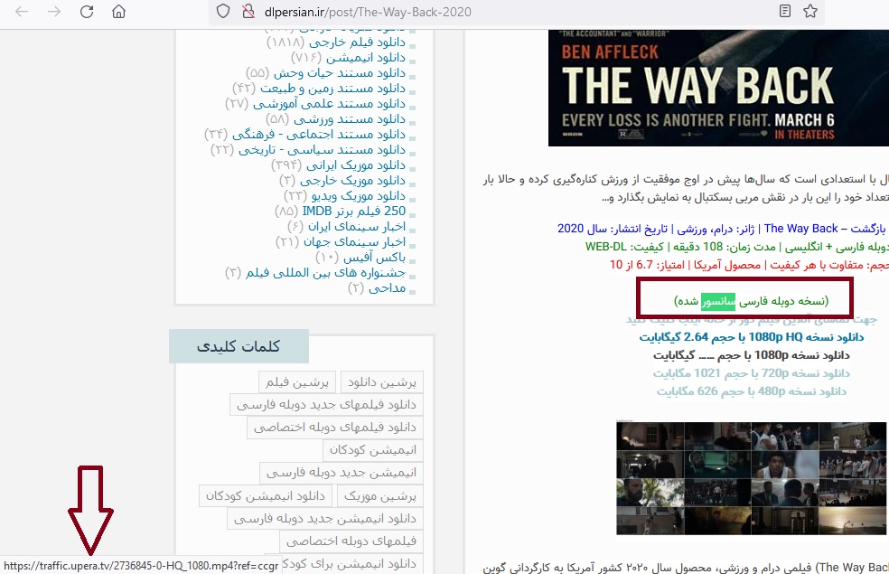
Task: Open 250 فیلم برتر IMDB link
Action: tap(354, 211)
